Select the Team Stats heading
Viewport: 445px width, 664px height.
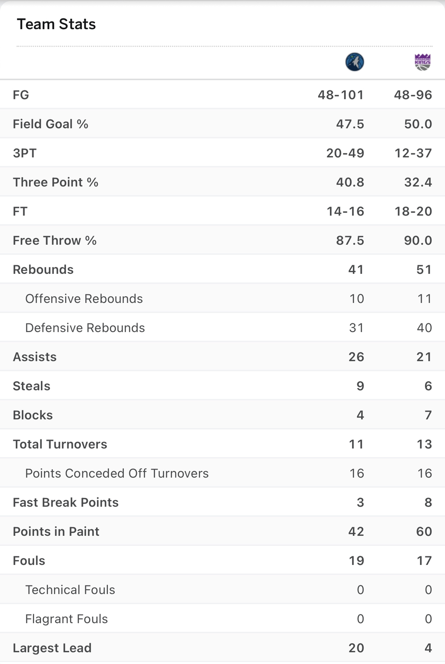coord(56,24)
